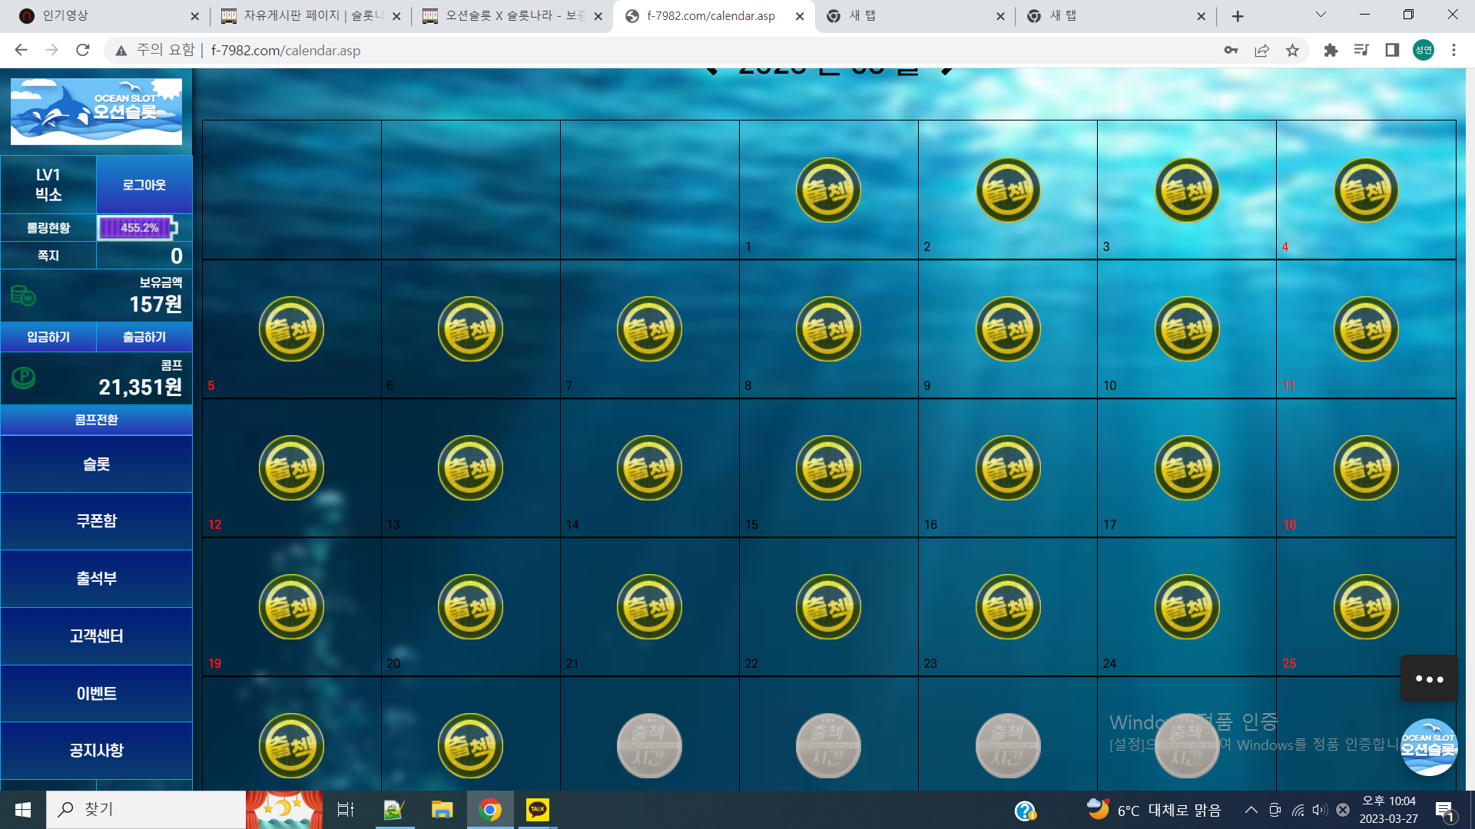
Task: Open the 슬롯 sidebar menu
Action: coord(96,464)
